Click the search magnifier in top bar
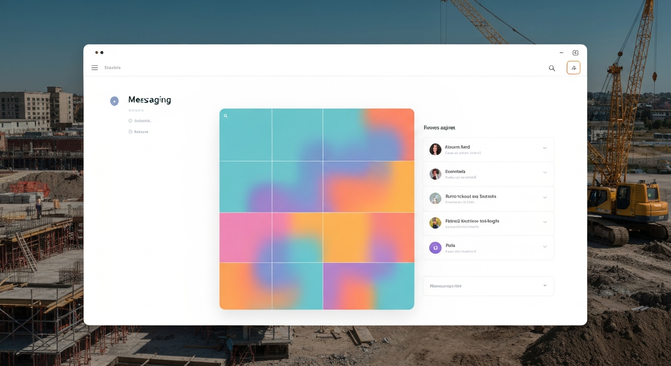Viewport: 671px width, 366px height. click(552, 68)
